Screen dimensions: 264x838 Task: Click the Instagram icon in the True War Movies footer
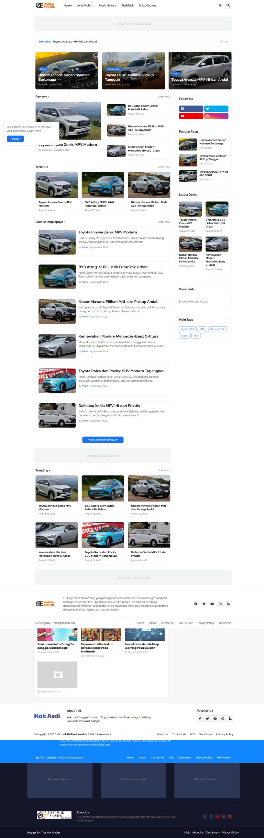click(x=223, y=816)
